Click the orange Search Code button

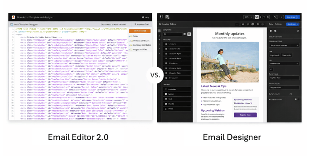[140, 31]
